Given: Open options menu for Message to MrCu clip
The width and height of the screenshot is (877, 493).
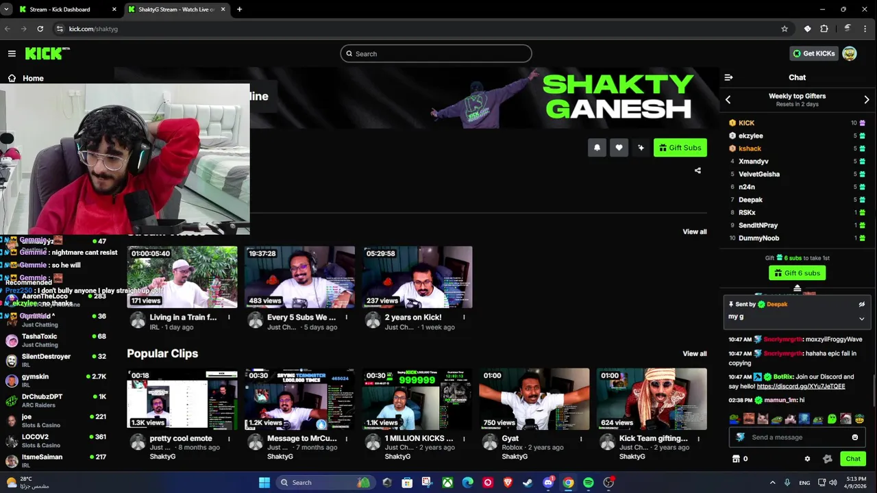Looking at the screenshot, I should coord(347,439).
